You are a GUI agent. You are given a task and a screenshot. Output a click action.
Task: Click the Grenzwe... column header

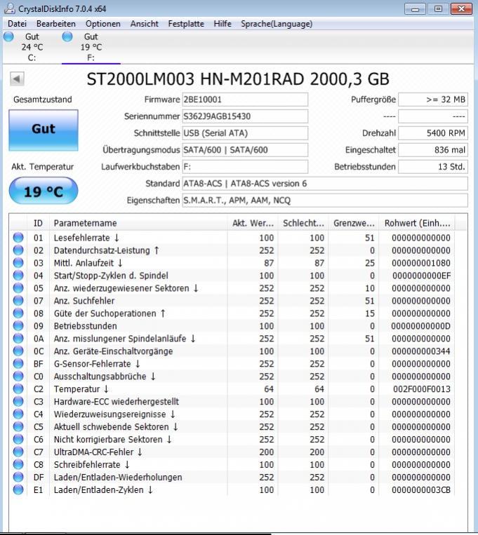pyautogui.click(x=354, y=223)
